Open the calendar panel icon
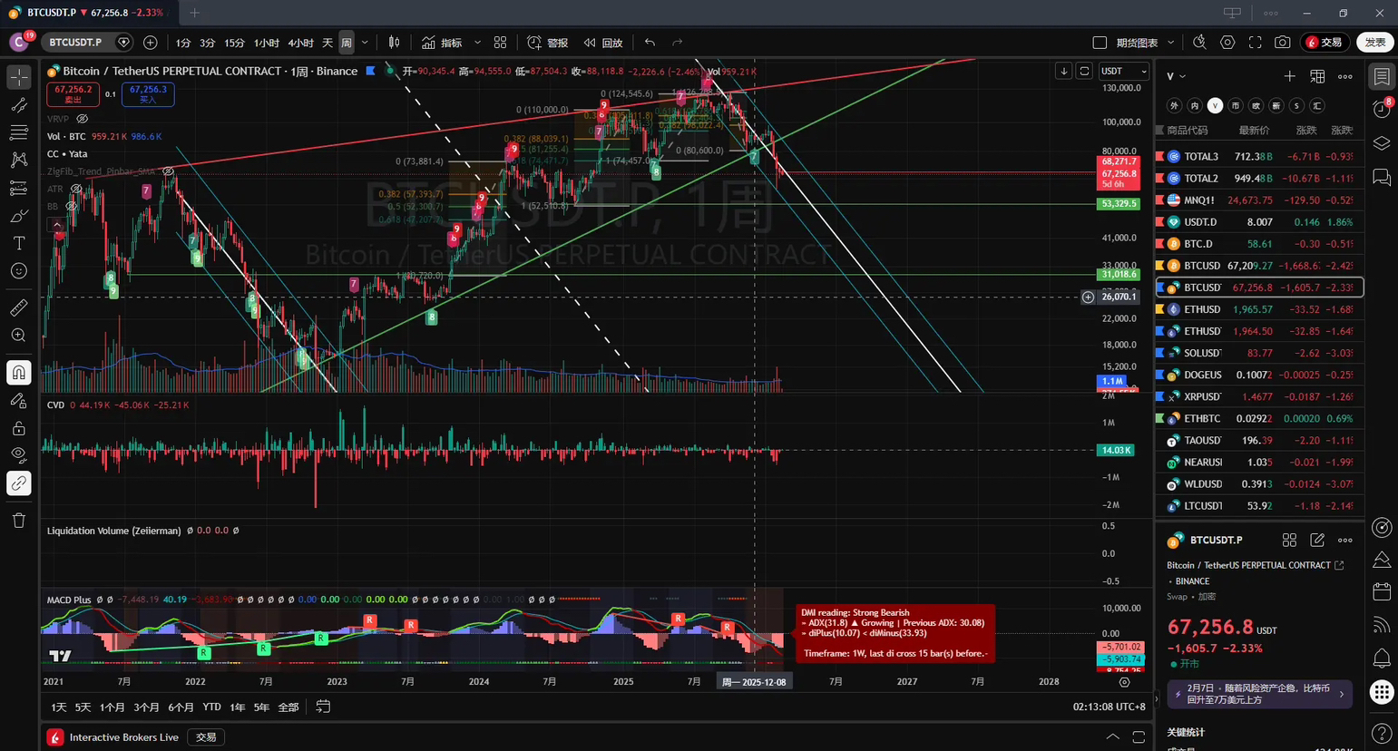 [x=1382, y=592]
